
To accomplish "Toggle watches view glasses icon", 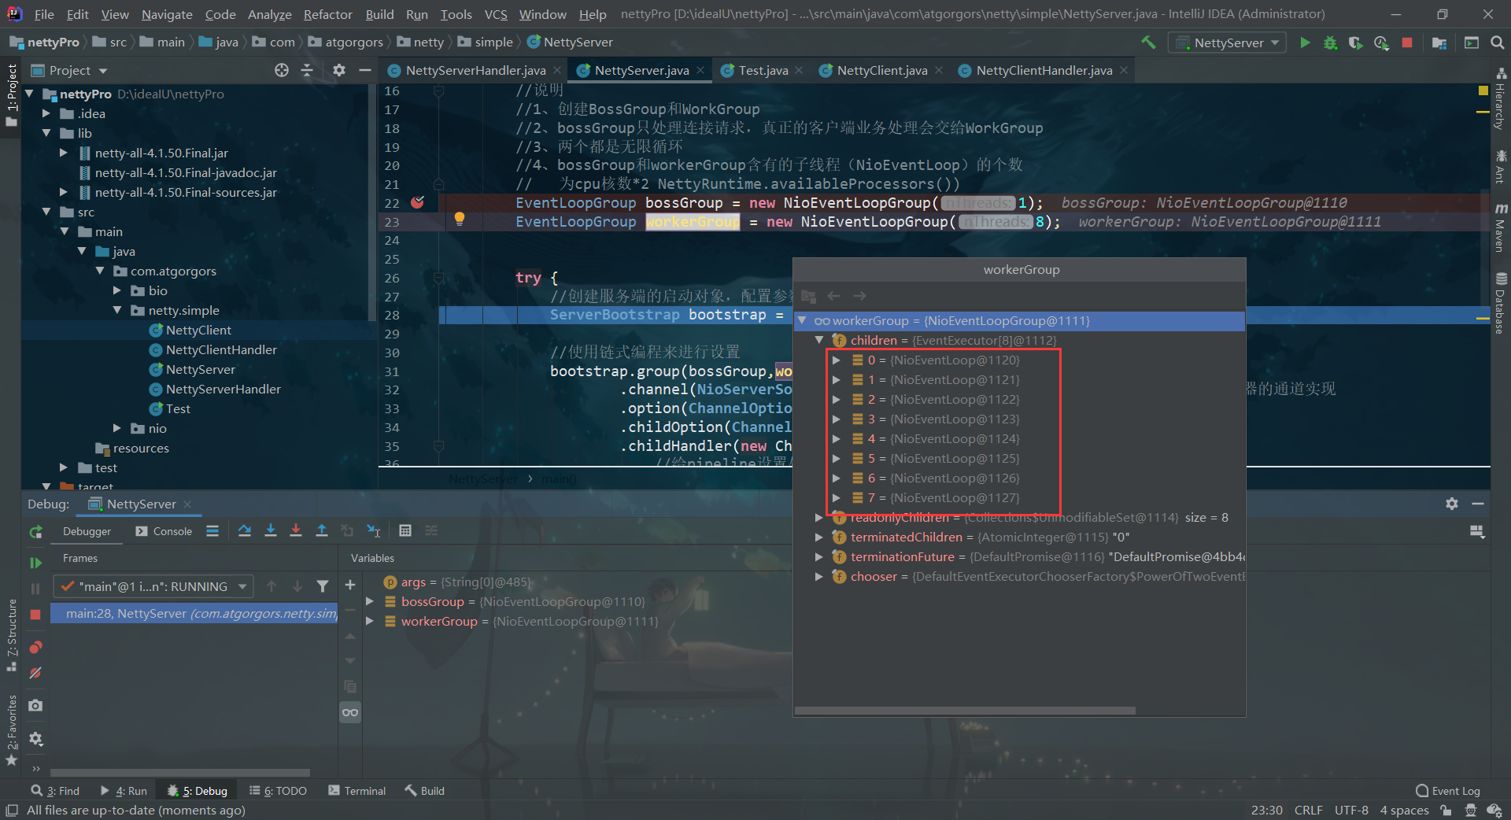I will point(350,712).
